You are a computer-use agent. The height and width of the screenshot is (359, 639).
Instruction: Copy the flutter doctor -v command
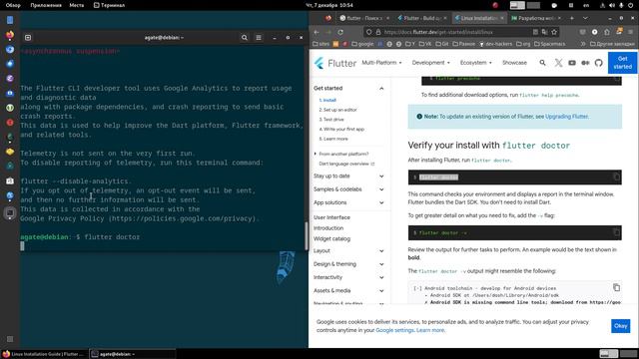coord(616,232)
